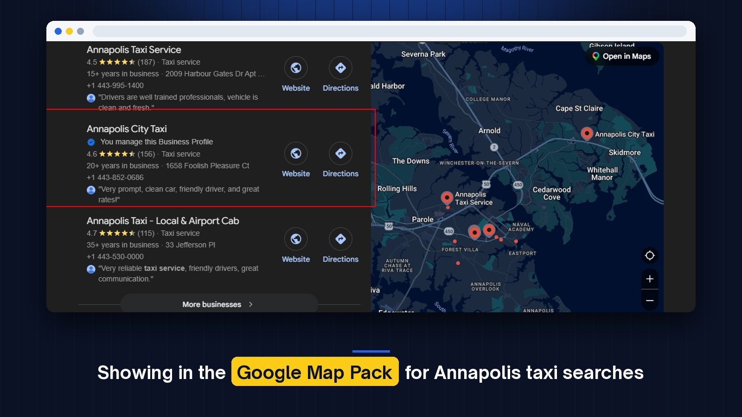The height and width of the screenshot is (417, 742).
Task: Open Annapolis City Taxi listing title
Action: pyautogui.click(x=127, y=129)
